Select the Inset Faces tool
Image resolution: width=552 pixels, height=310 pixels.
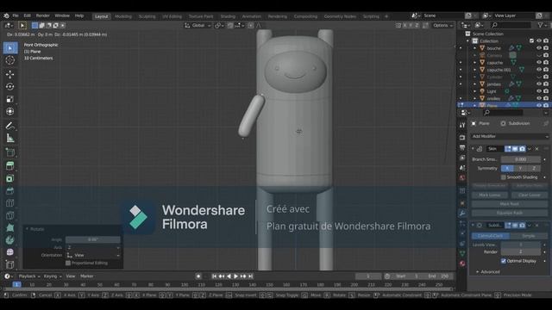pyautogui.click(x=9, y=178)
